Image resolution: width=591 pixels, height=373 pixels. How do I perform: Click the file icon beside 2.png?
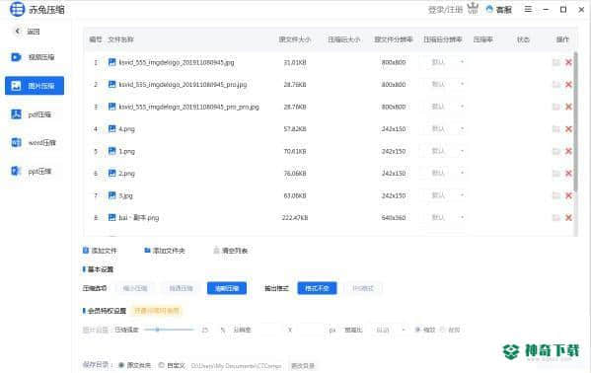click(x=111, y=174)
